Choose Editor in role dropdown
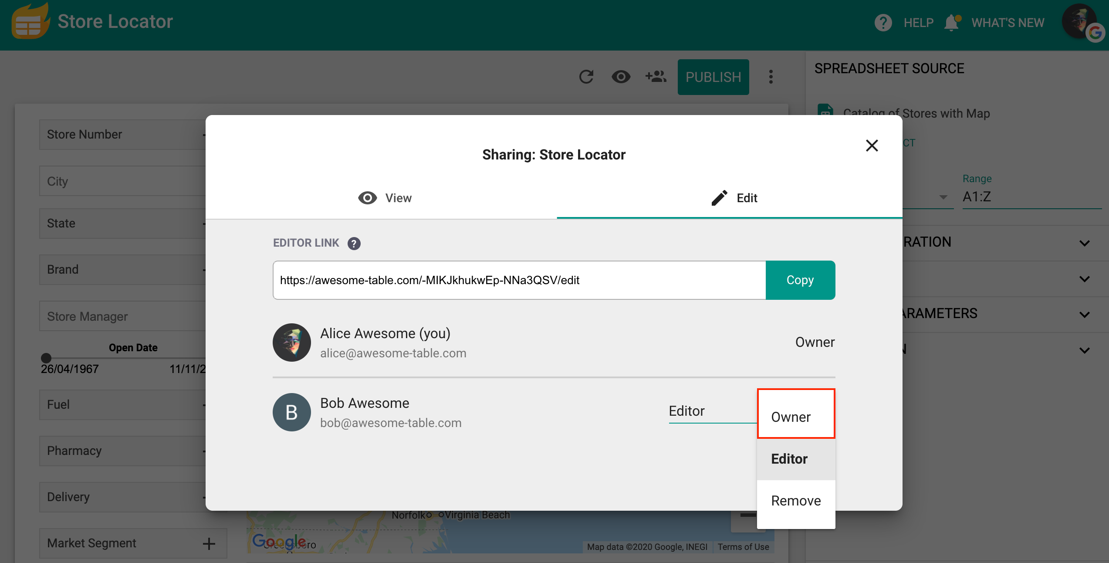The width and height of the screenshot is (1109, 563). [796, 459]
